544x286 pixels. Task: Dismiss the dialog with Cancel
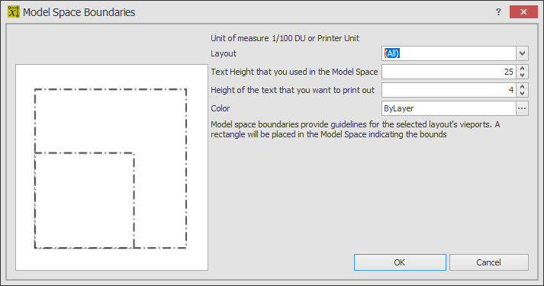click(x=489, y=262)
